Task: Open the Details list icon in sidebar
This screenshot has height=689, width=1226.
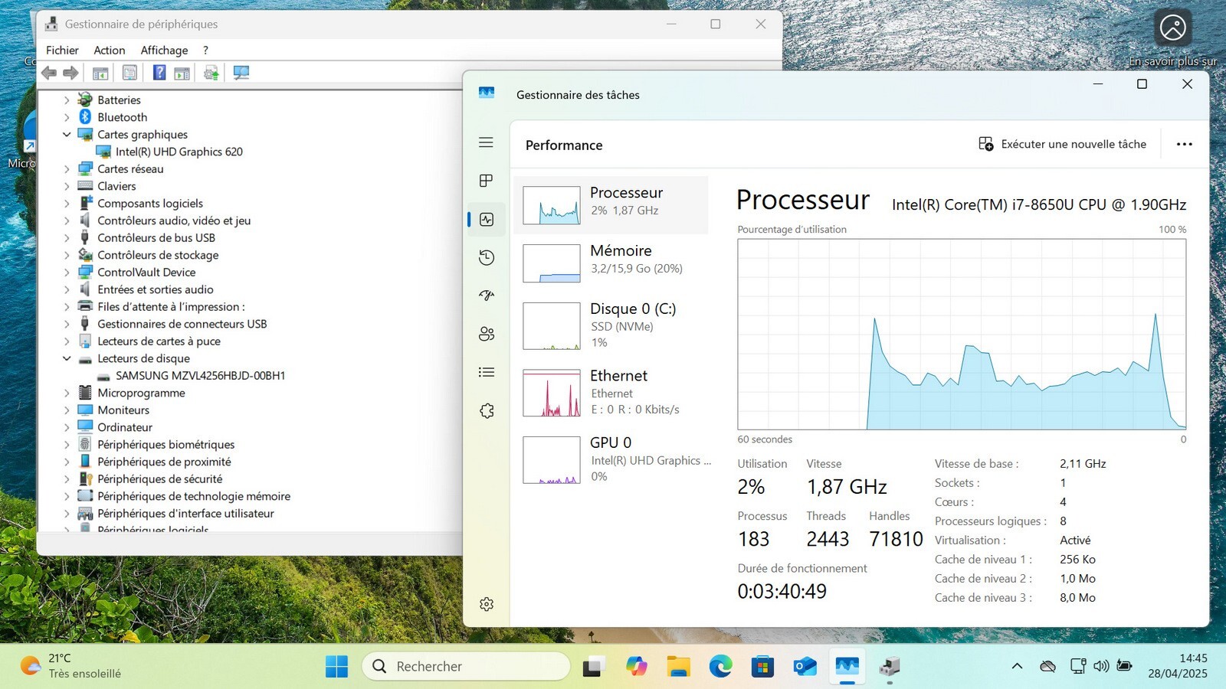Action: 486,372
